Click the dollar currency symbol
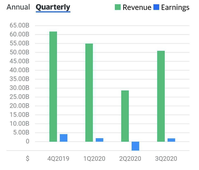199x170 pixels. [28, 159]
